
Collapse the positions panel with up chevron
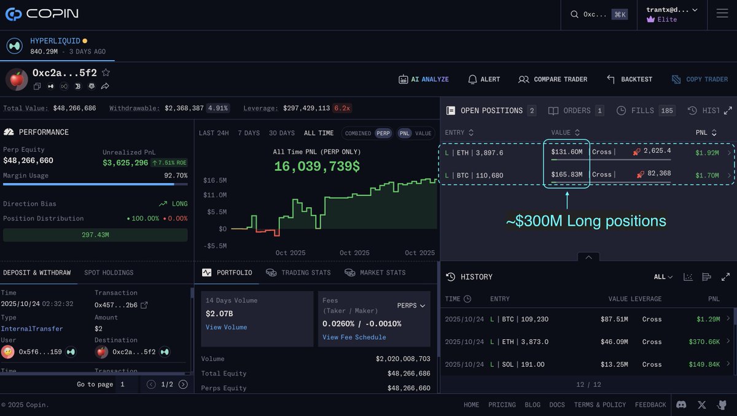[588, 257]
